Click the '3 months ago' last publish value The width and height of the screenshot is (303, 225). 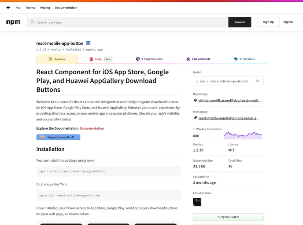tap(204, 182)
